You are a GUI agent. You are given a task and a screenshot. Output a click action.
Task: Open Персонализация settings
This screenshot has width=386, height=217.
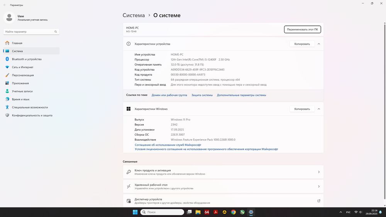[x=31, y=75]
